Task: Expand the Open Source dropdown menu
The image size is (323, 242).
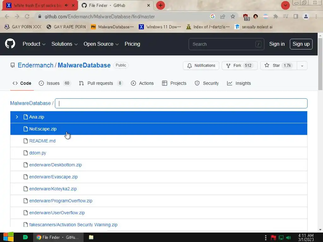Action: pyautogui.click(x=101, y=44)
